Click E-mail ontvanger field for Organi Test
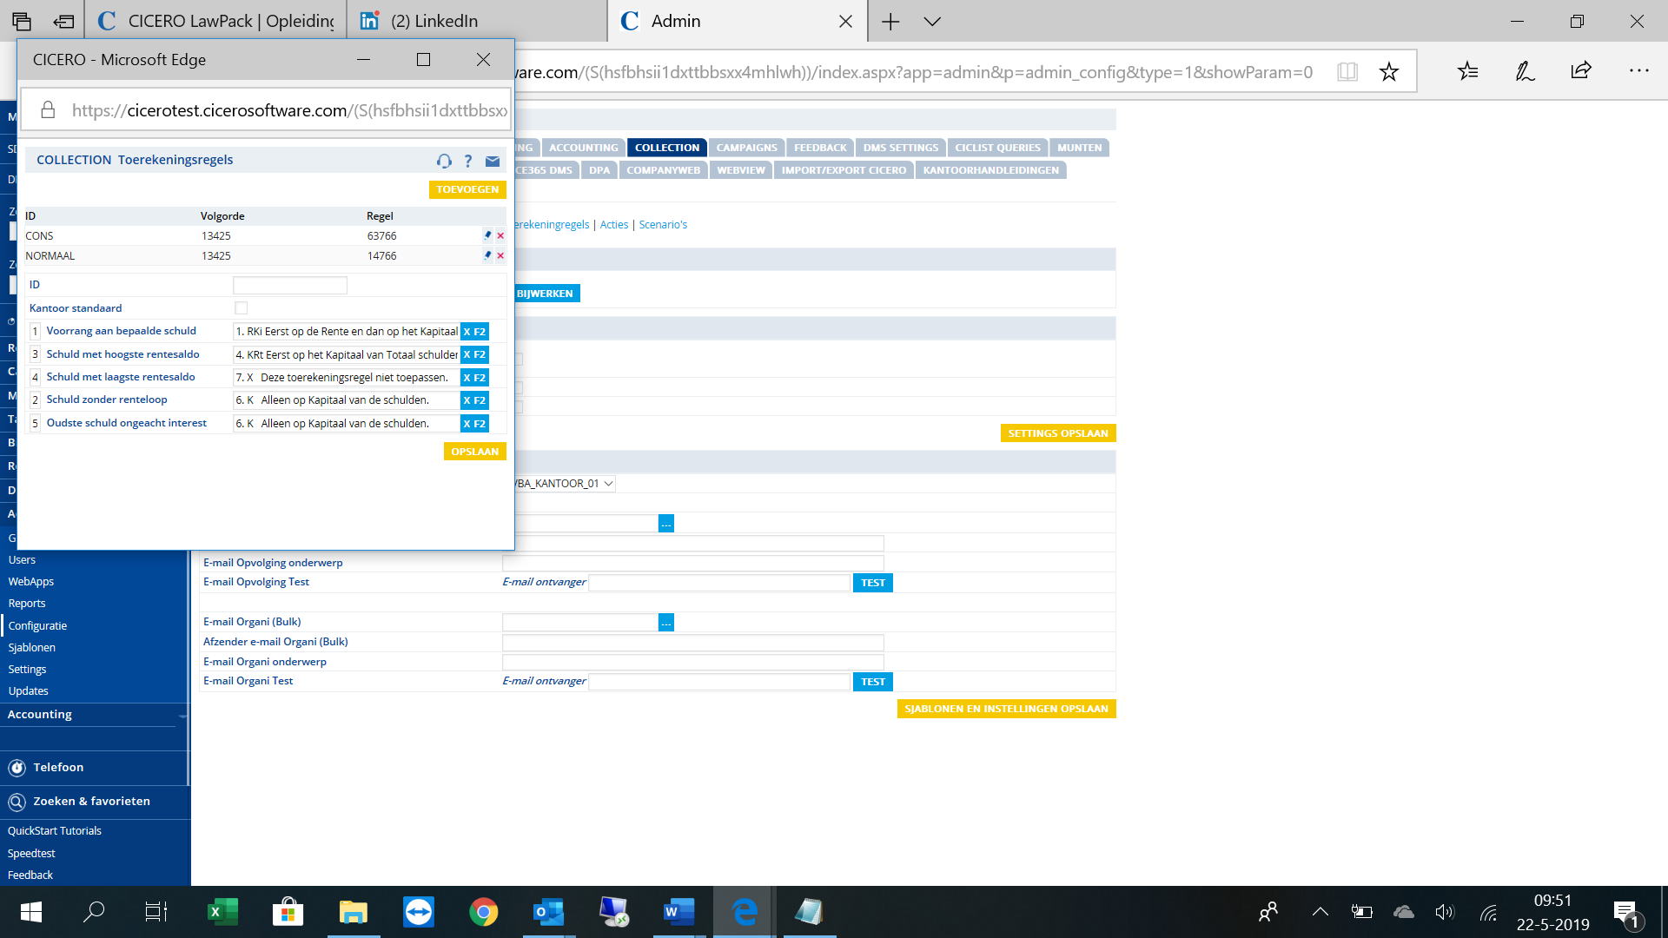1668x938 pixels. 719,682
